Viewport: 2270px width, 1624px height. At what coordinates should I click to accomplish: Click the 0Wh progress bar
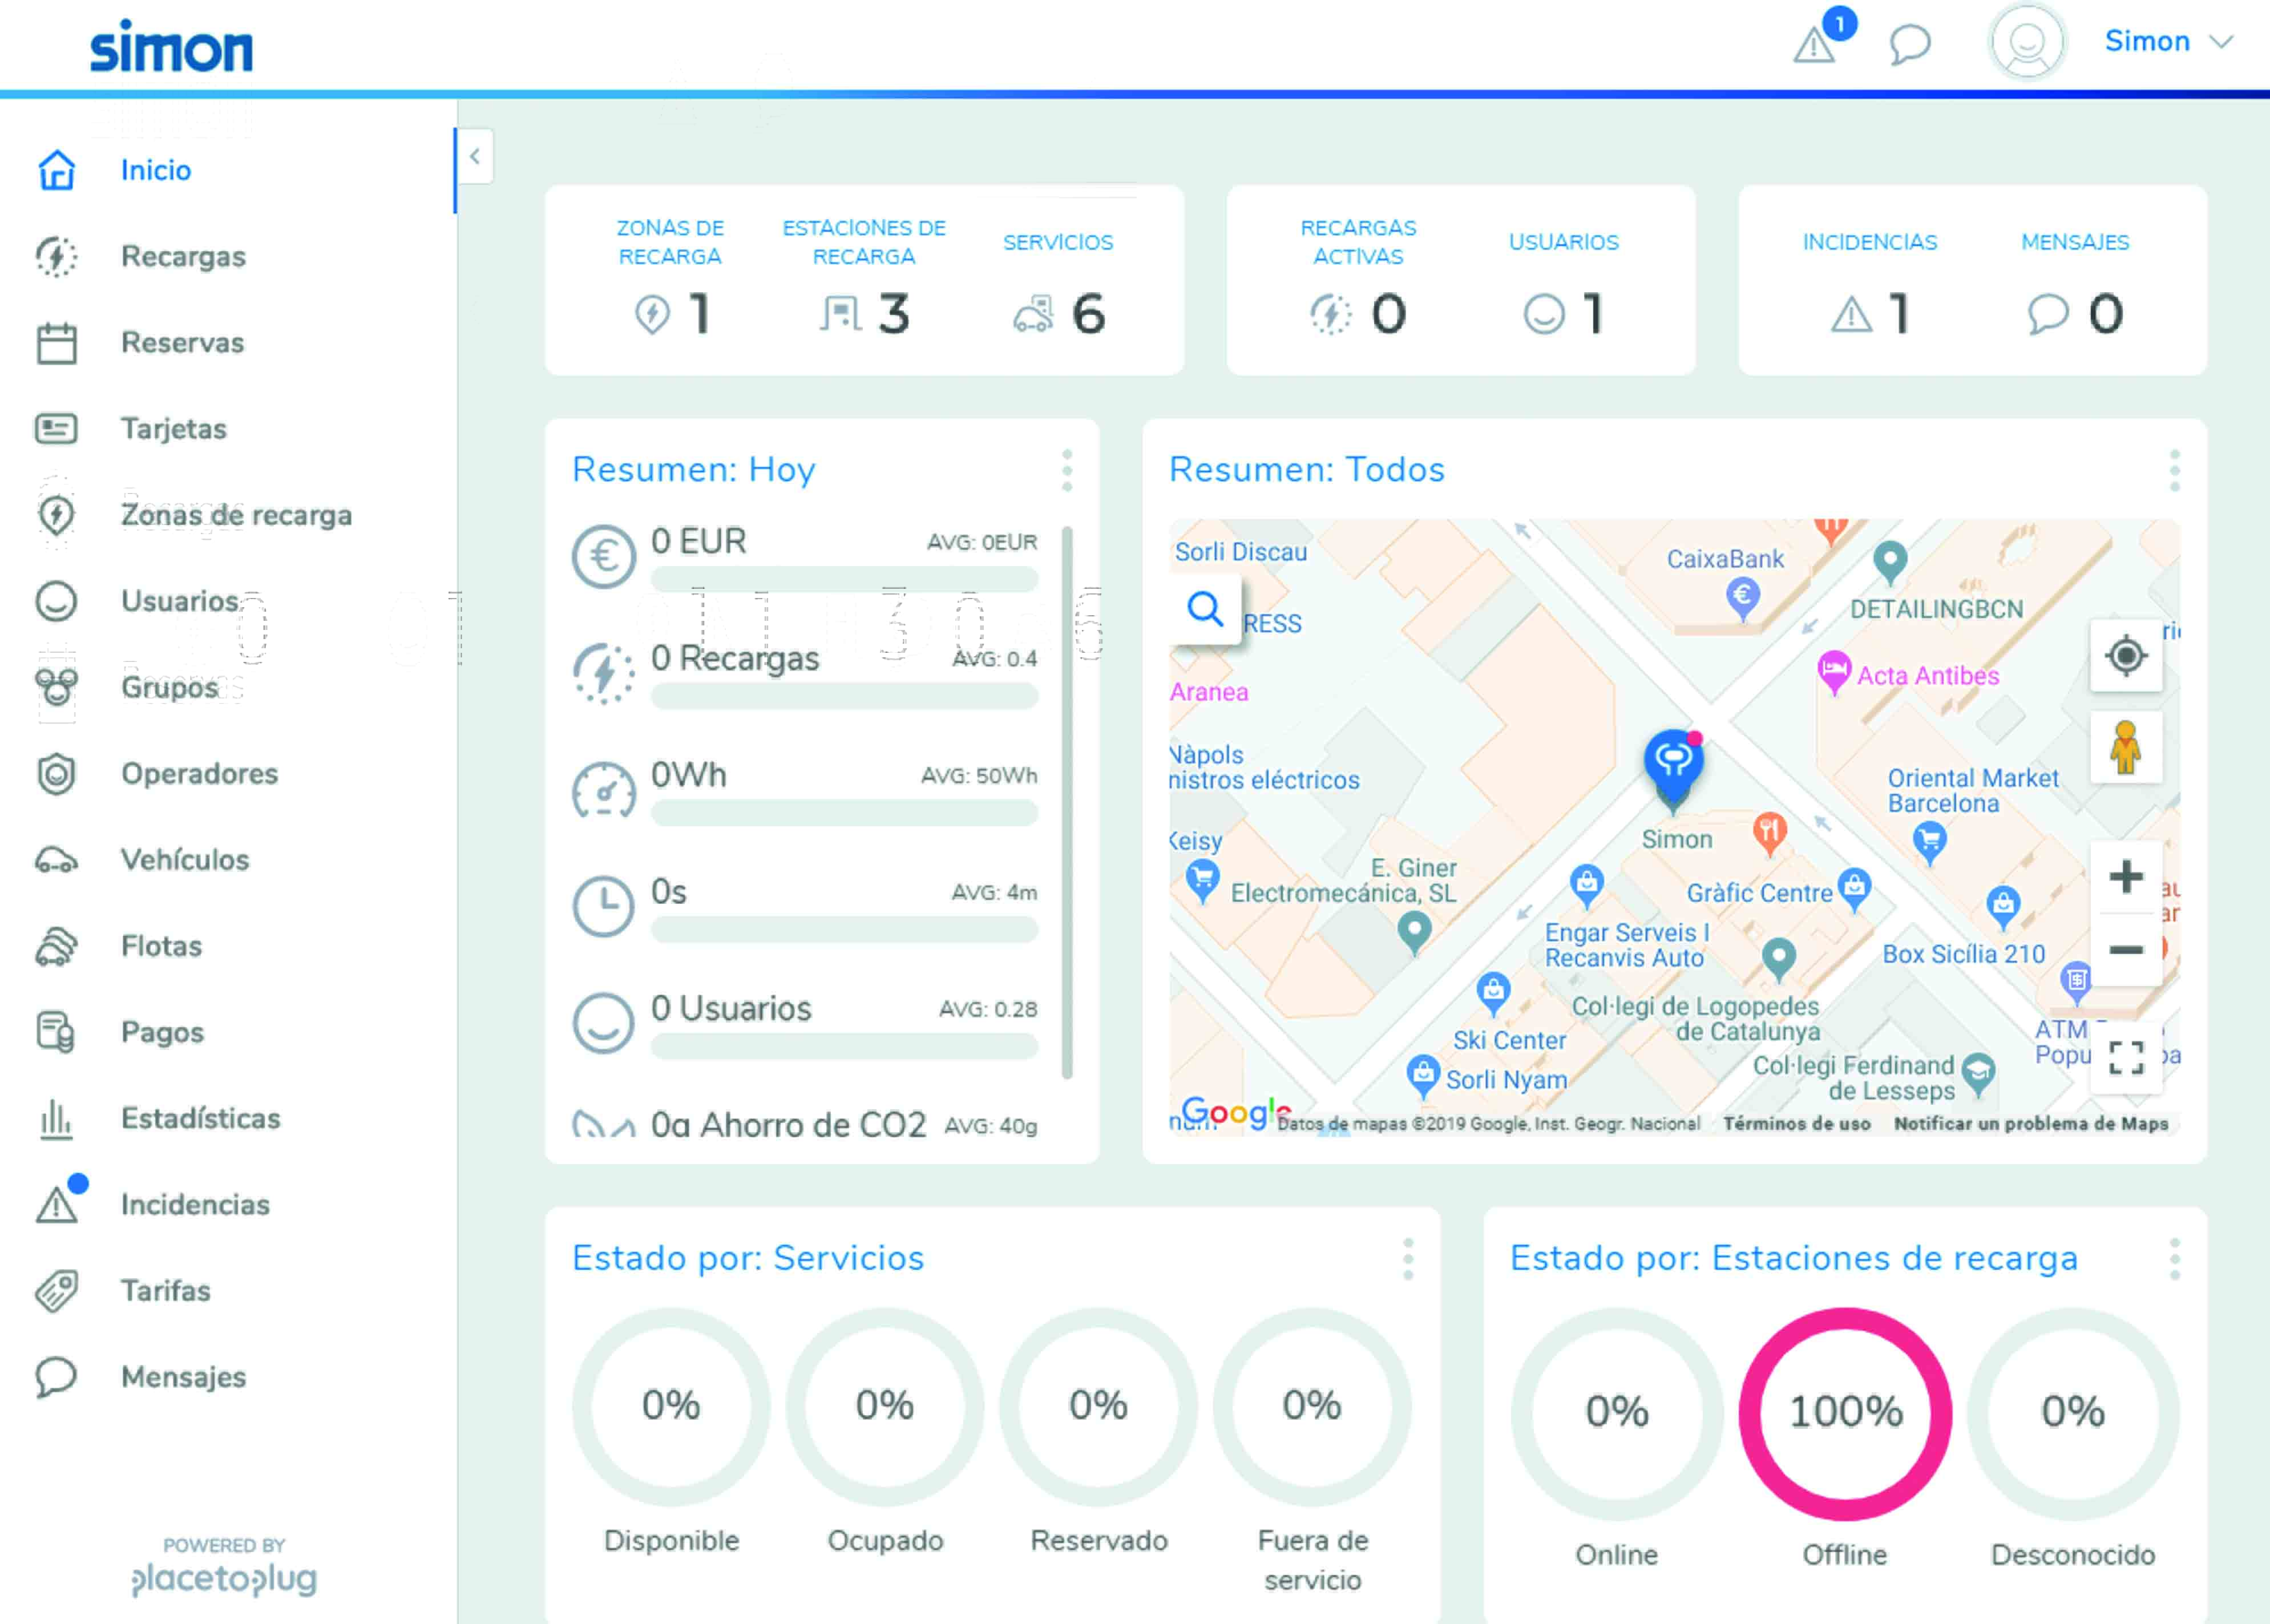point(844,813)
